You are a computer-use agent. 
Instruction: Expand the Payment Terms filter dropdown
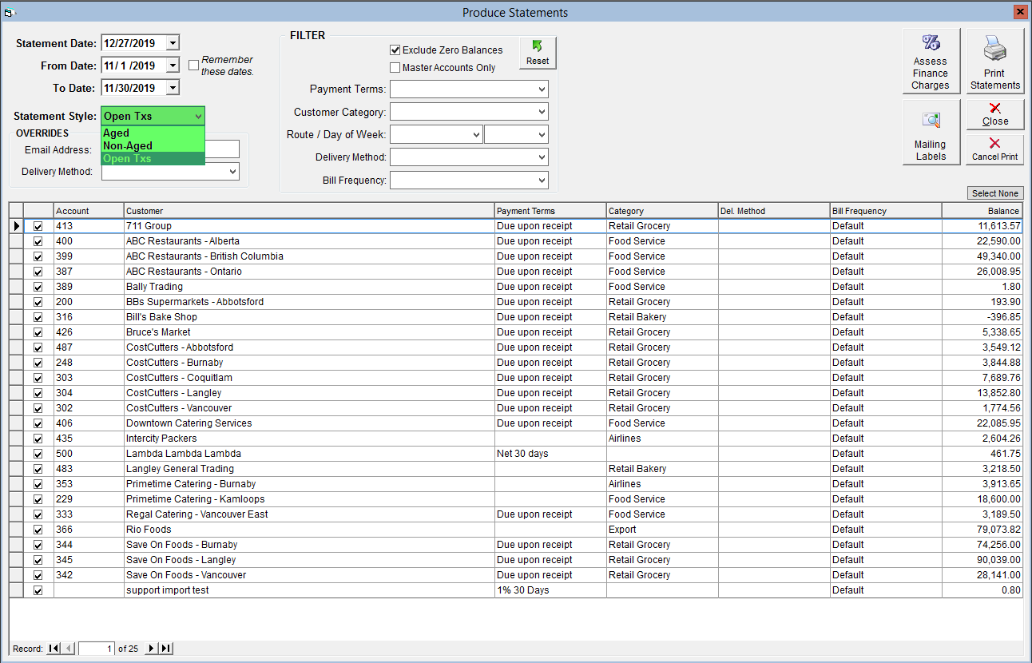point(542,89)
